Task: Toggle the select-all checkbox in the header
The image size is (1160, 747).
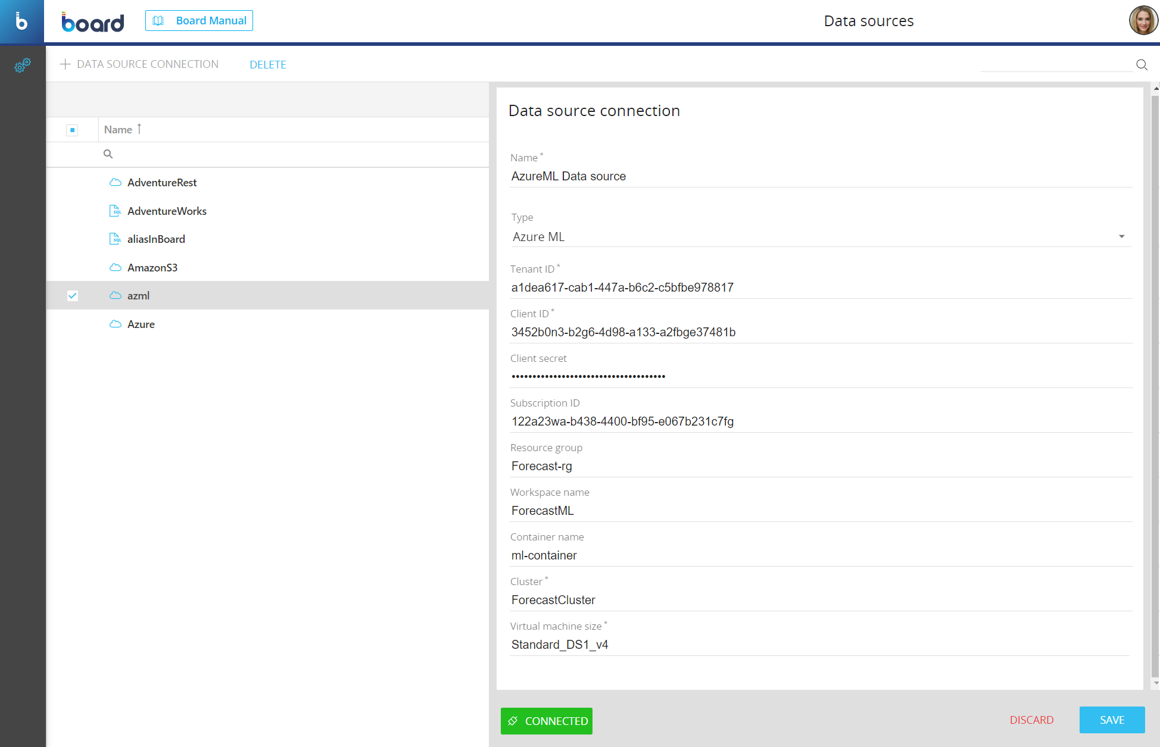Action: [x=72, y=130]
